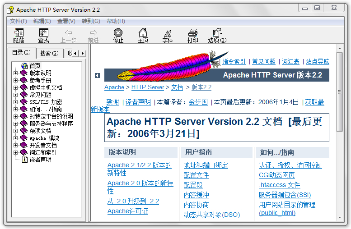This screenshot has height=229, width=351.
Task: Expand the 虚拟主机文档 tree node
Action: 15,87
